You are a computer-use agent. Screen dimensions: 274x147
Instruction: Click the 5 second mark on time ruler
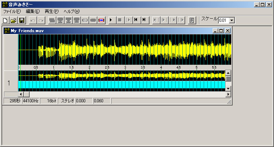tap(197, 68)
